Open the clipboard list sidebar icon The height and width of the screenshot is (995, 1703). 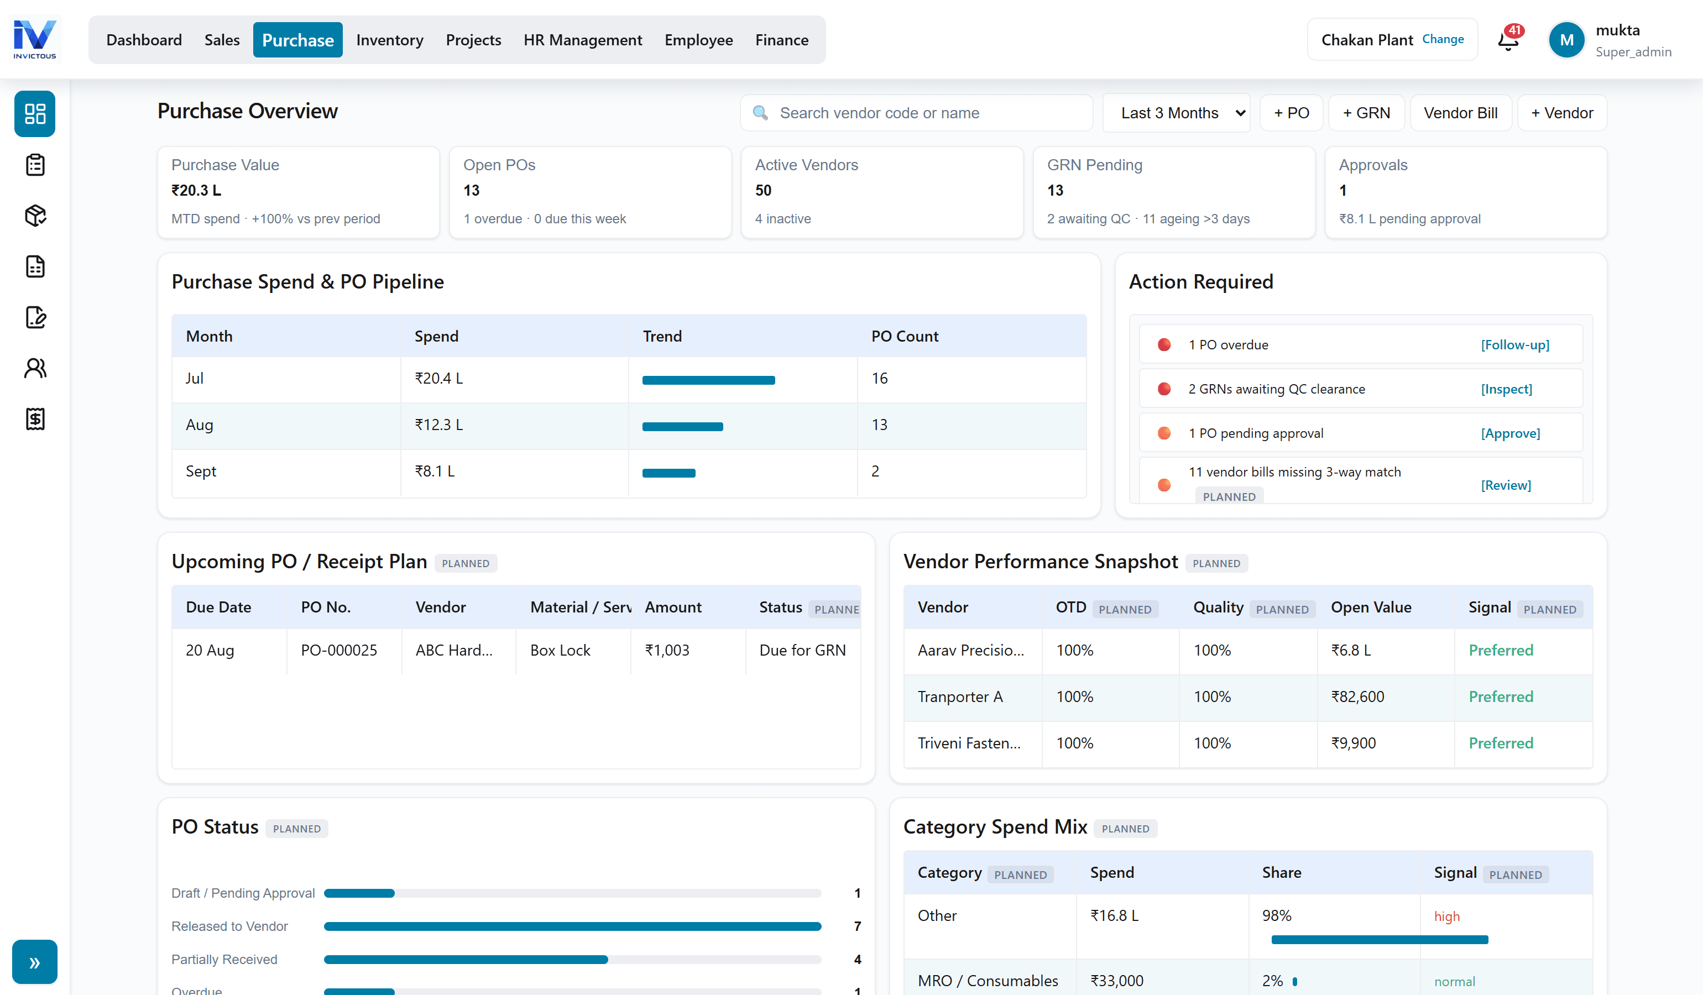tap(35, 165)
